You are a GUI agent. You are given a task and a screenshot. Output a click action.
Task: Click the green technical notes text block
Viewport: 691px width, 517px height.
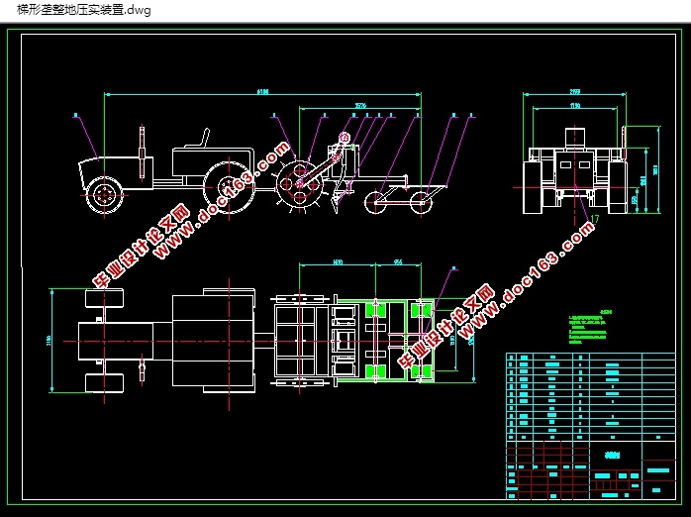click(x=590, y=327)
